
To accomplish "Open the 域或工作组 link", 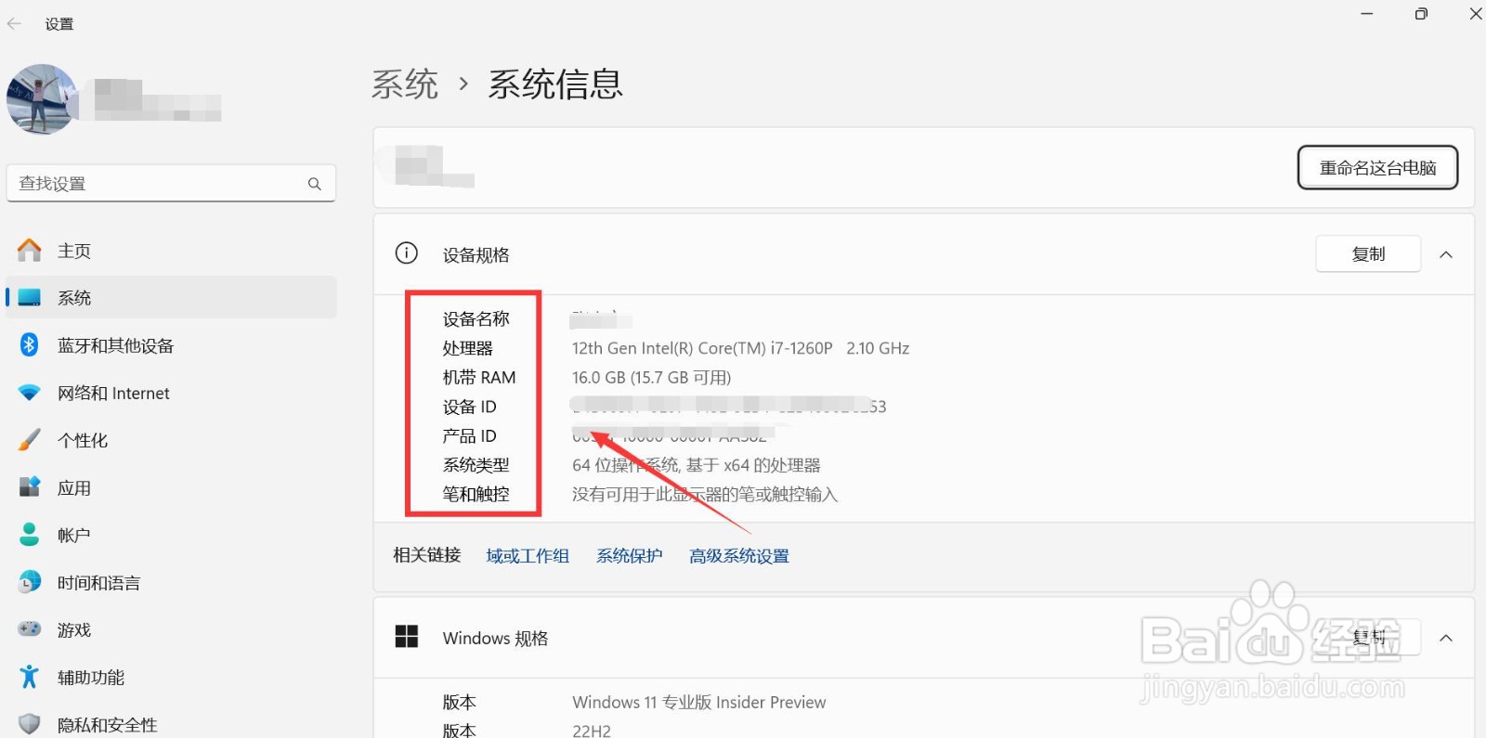I will tap(528, 556).
